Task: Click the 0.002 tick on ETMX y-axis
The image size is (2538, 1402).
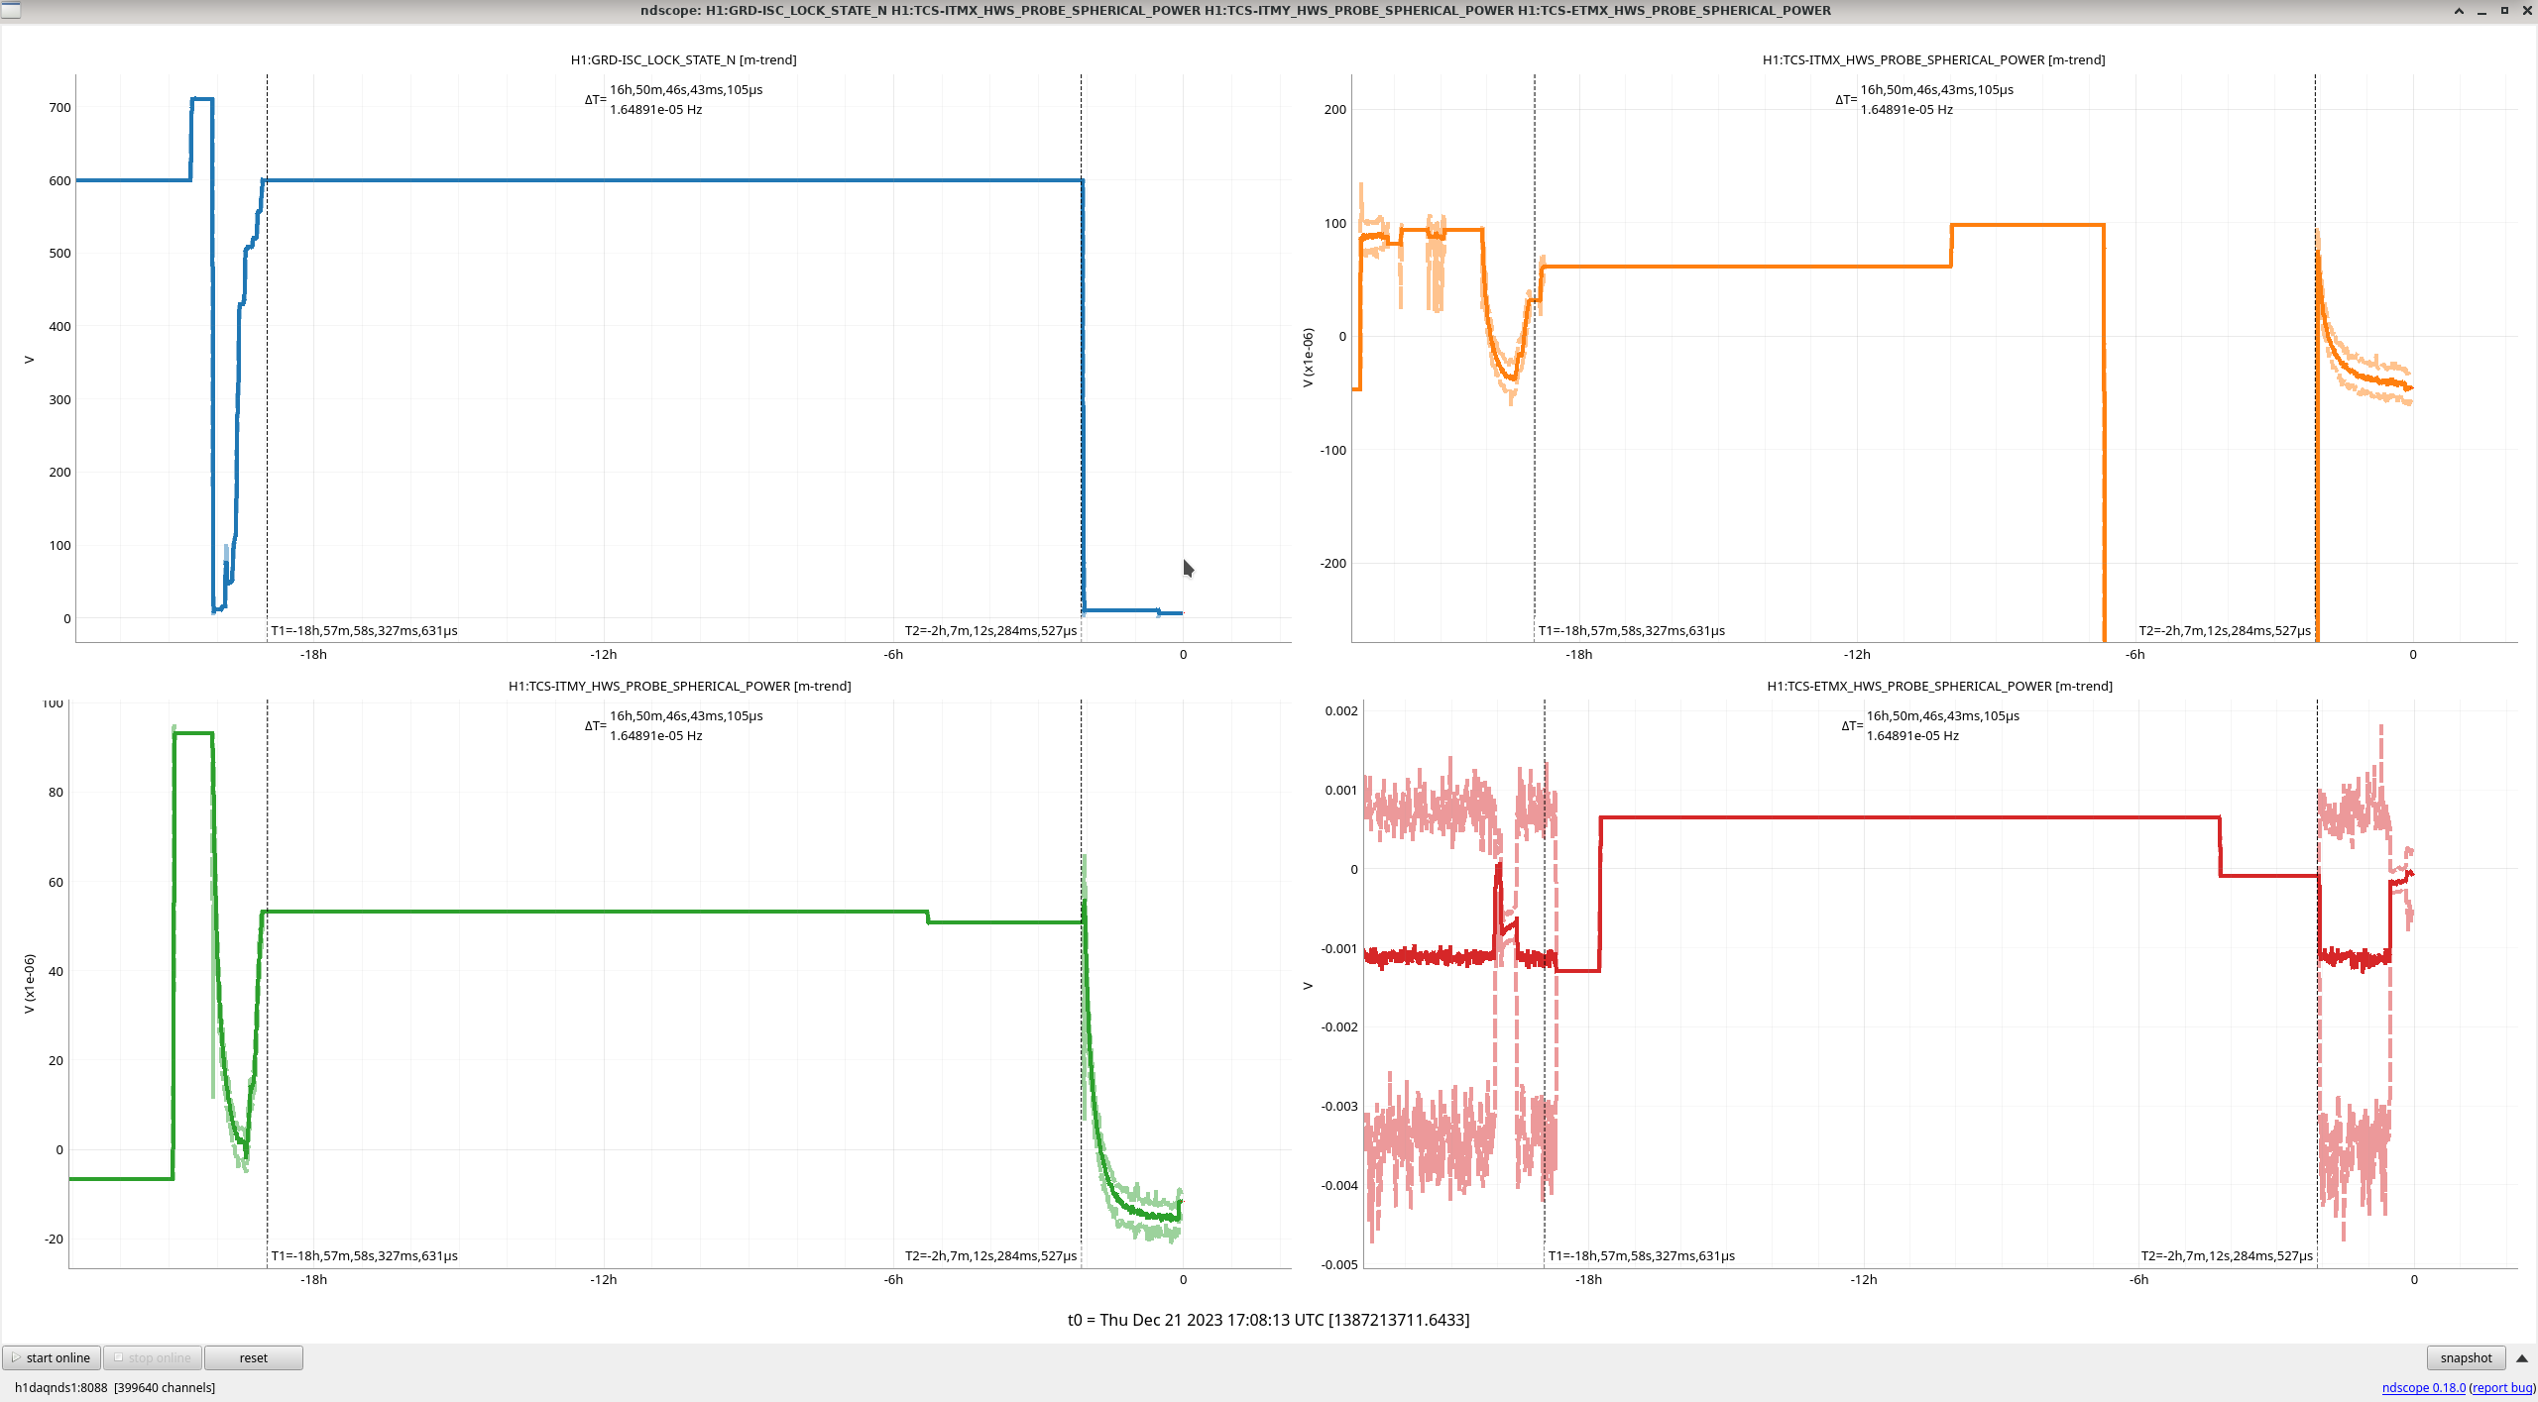Action: coord(1341,710)
